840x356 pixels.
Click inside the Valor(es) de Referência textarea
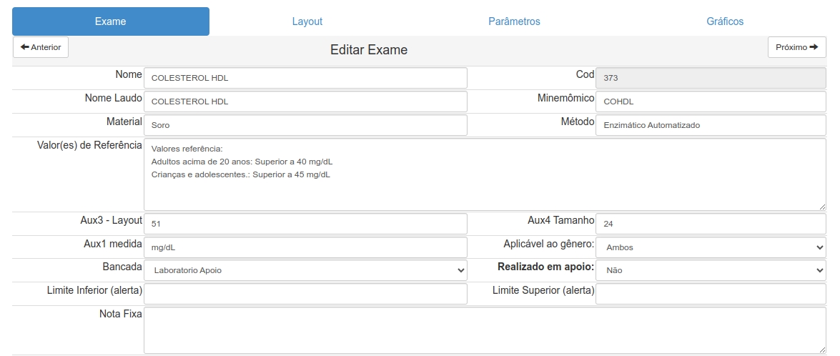pos(485,174)
